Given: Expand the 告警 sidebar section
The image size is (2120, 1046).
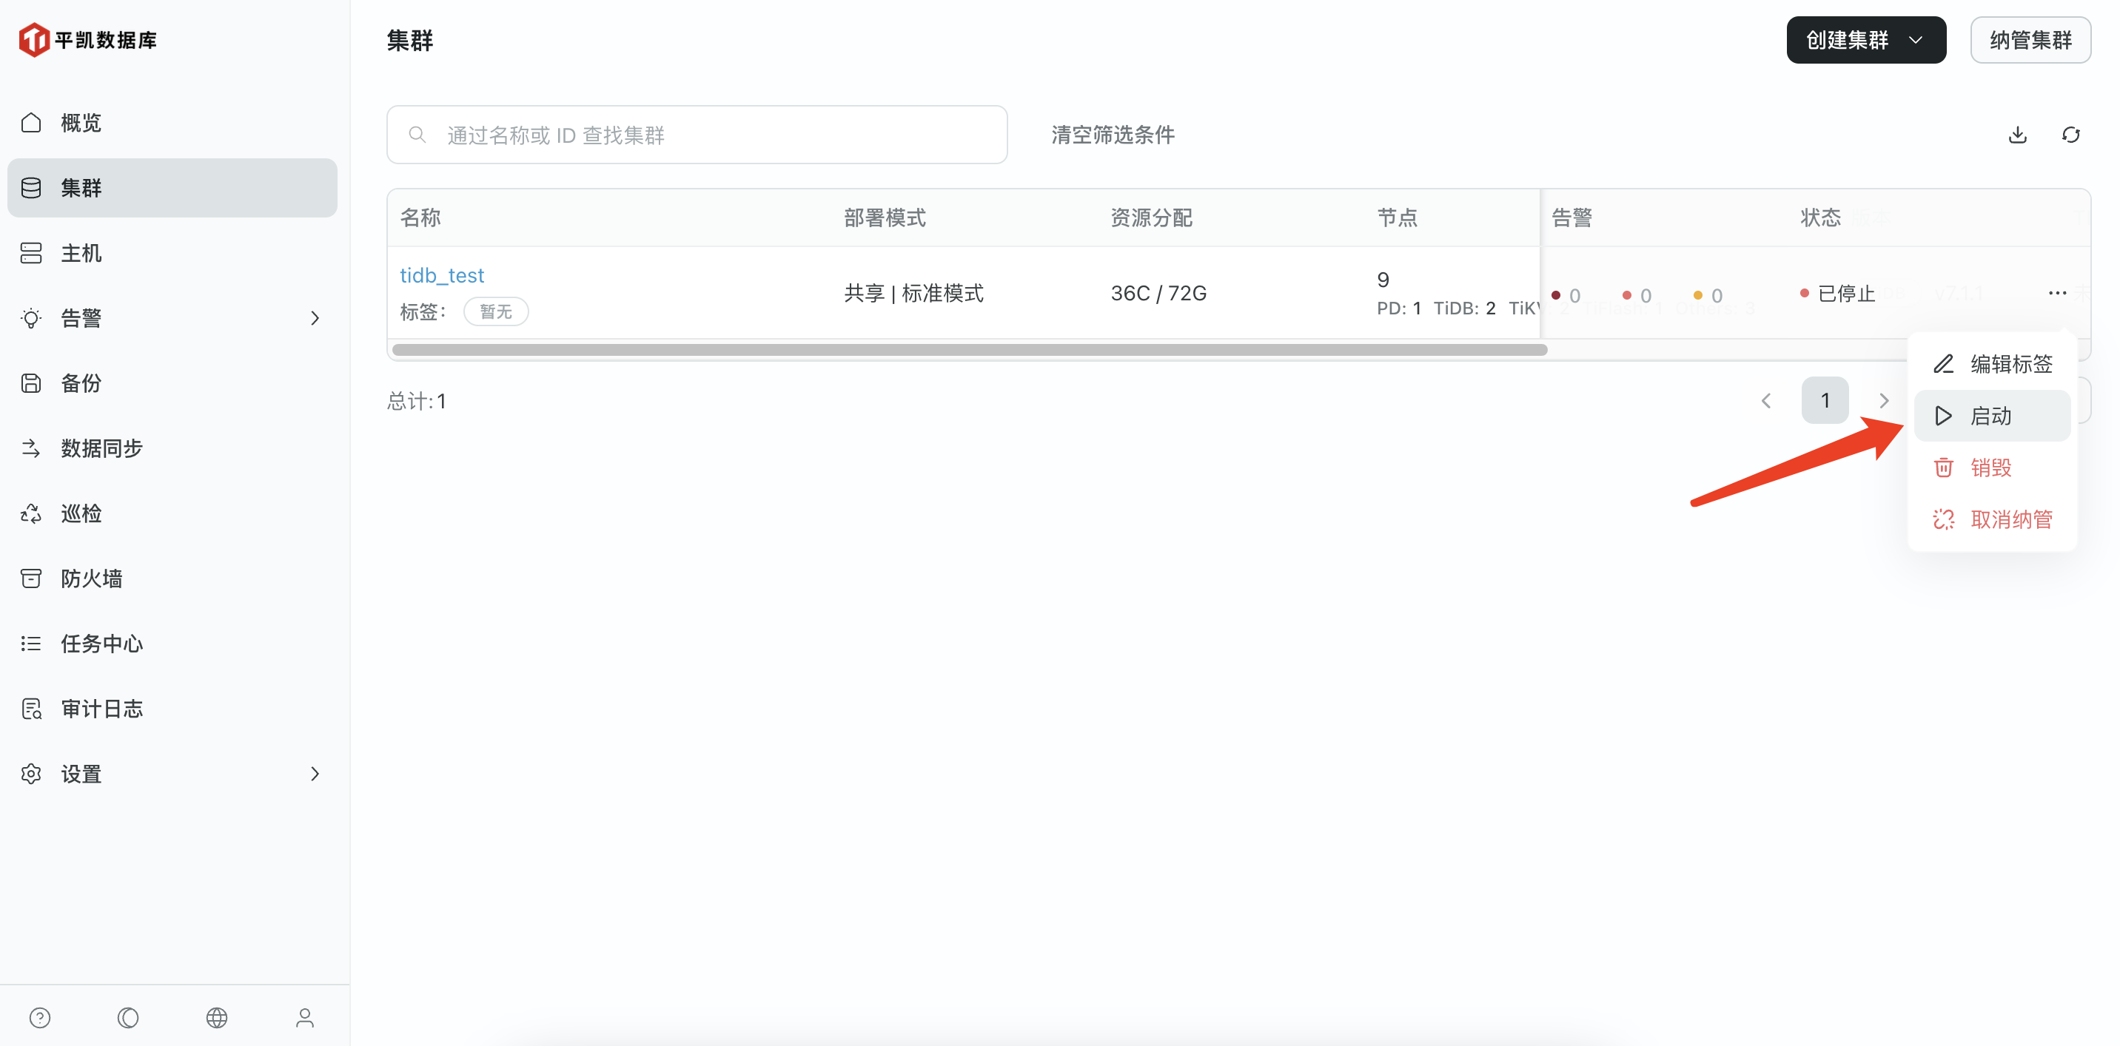Looking at the screenshot, I should [x=315, y=317].
